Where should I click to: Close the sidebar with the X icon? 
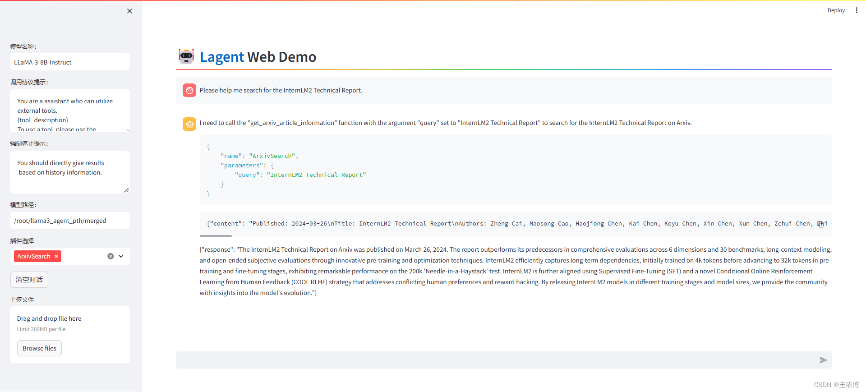[129, 11]
